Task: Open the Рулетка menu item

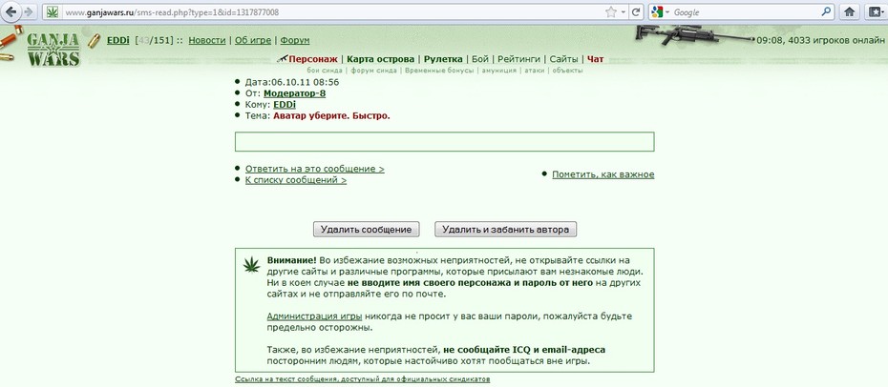Action: tap(443, 59)
